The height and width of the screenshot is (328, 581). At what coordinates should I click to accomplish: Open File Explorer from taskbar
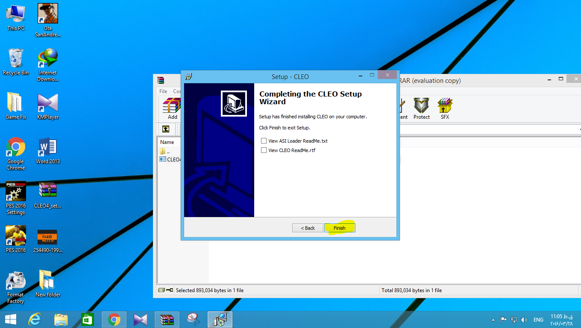click(x=61, y=319)
